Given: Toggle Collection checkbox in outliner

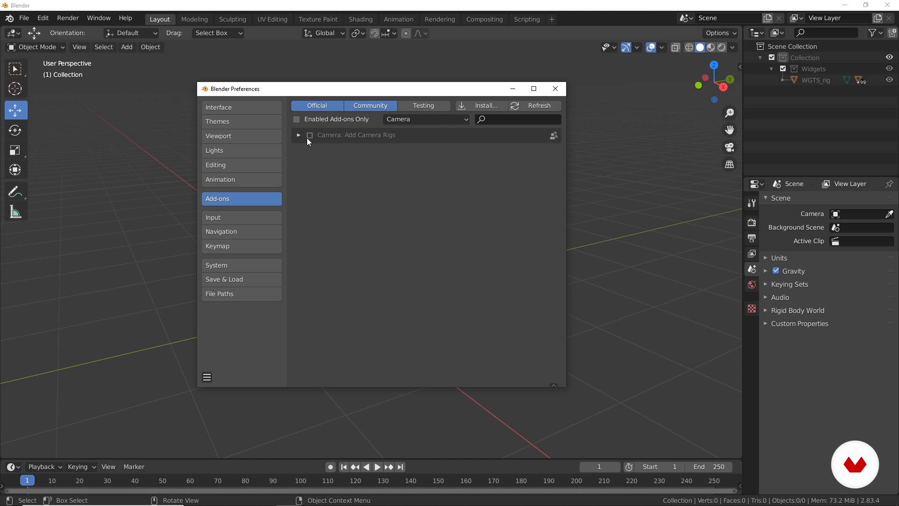Looking at the screenshot, I should (772, 58).
